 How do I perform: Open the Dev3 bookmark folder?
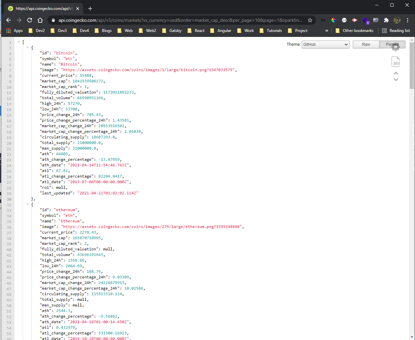pos(59,31)
